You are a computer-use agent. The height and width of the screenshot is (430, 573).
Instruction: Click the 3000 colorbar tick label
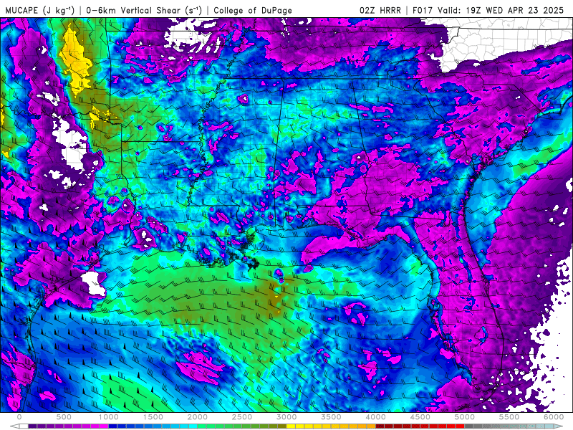tap(287, 417)
